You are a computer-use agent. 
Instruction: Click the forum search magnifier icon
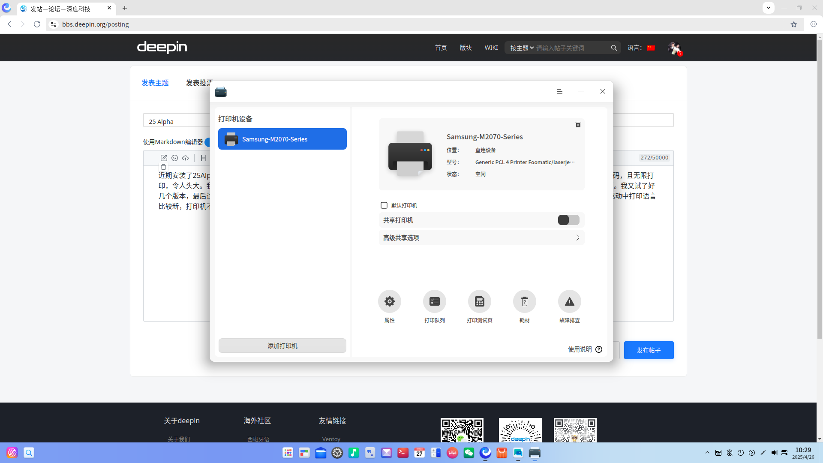tap(614, 48)
